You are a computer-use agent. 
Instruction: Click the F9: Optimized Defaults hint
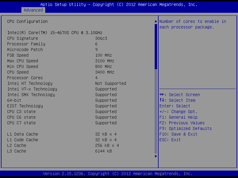click(x=186, y=128)
